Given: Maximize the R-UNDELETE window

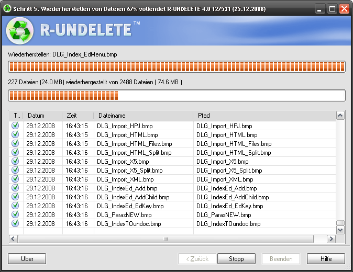Looking at the screenshot, I should tap(332, 9).
